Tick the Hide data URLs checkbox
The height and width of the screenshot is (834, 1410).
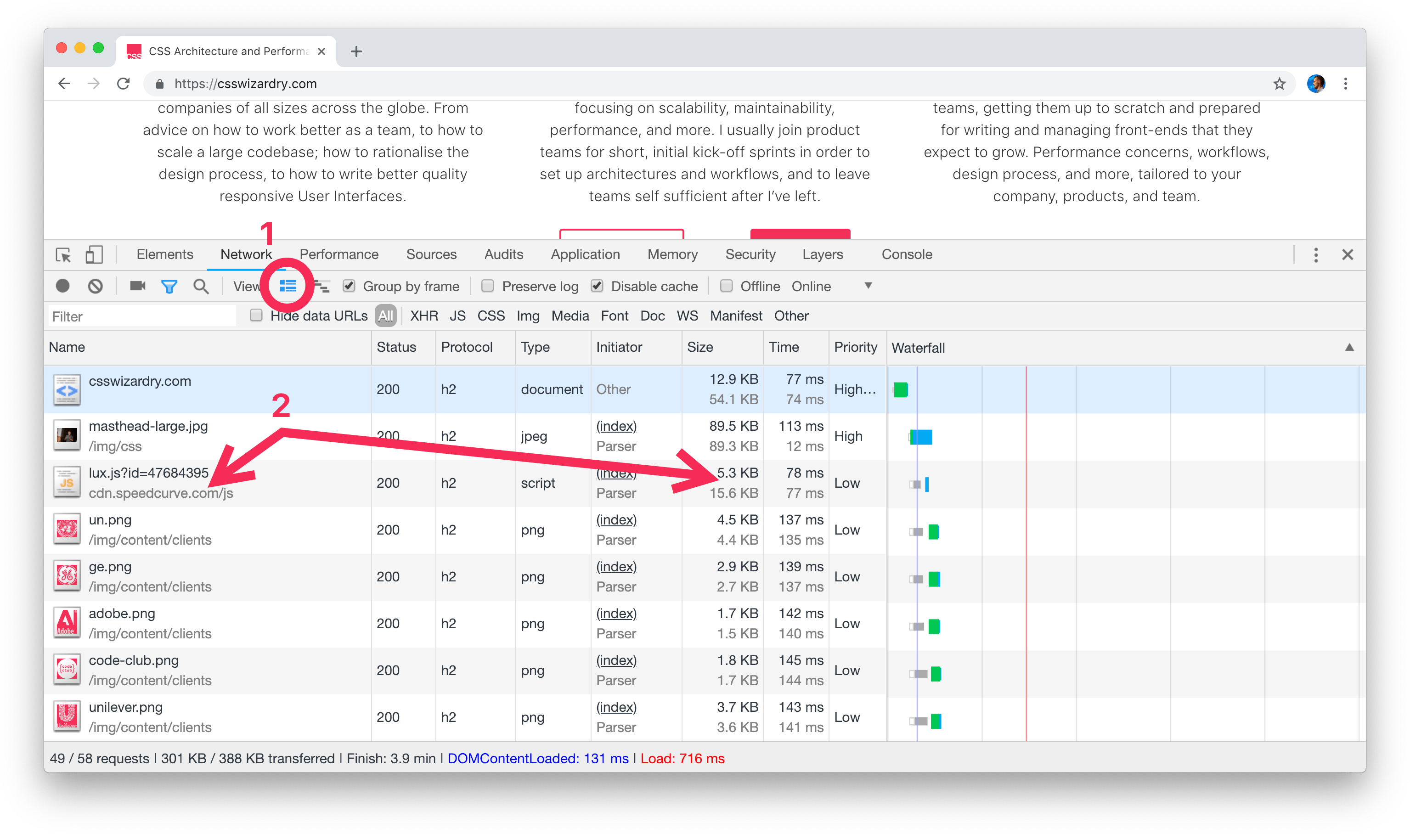tap(256, 316)
